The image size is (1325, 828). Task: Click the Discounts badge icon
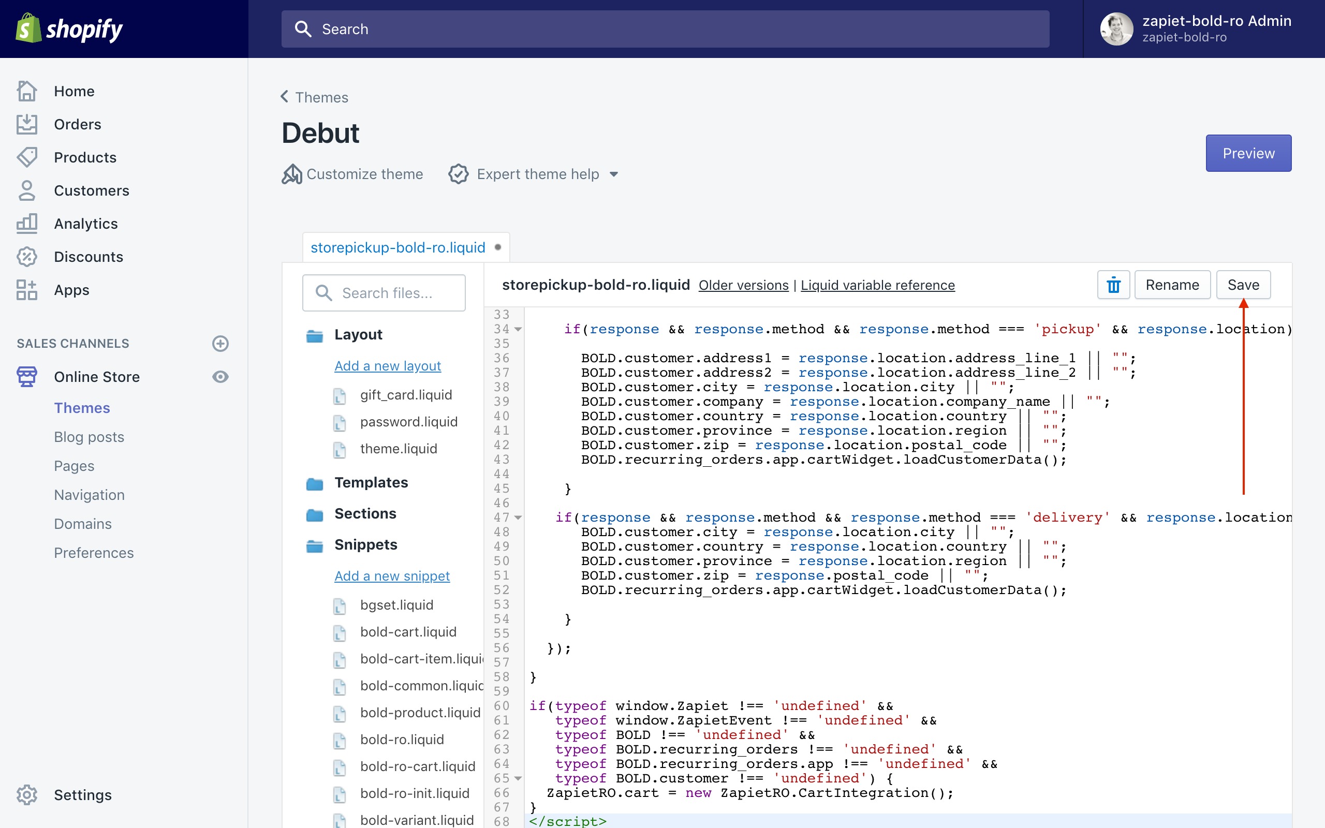point(27,257)
